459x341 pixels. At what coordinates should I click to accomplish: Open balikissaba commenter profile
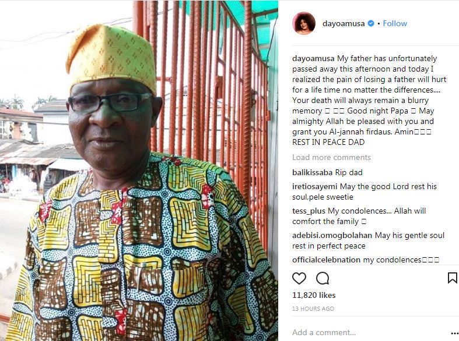pos(313,173)
